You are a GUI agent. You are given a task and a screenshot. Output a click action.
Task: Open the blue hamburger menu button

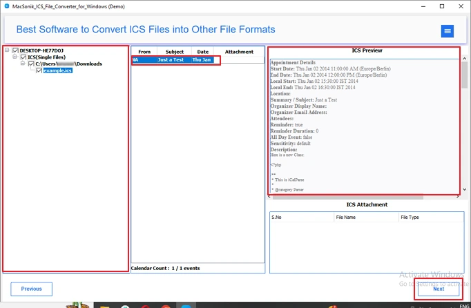447,31
